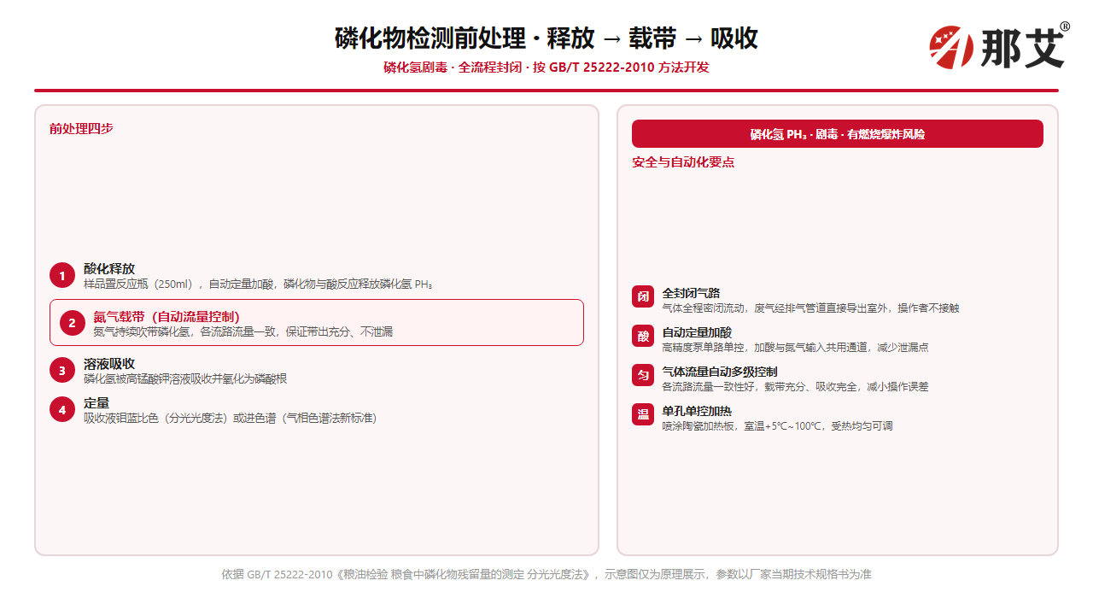Viewport: 1093px width, 598px height.
Task: Click the footer note citing GB/T 25222-2010
Action: pyautogui.click(x=546, y=574)
